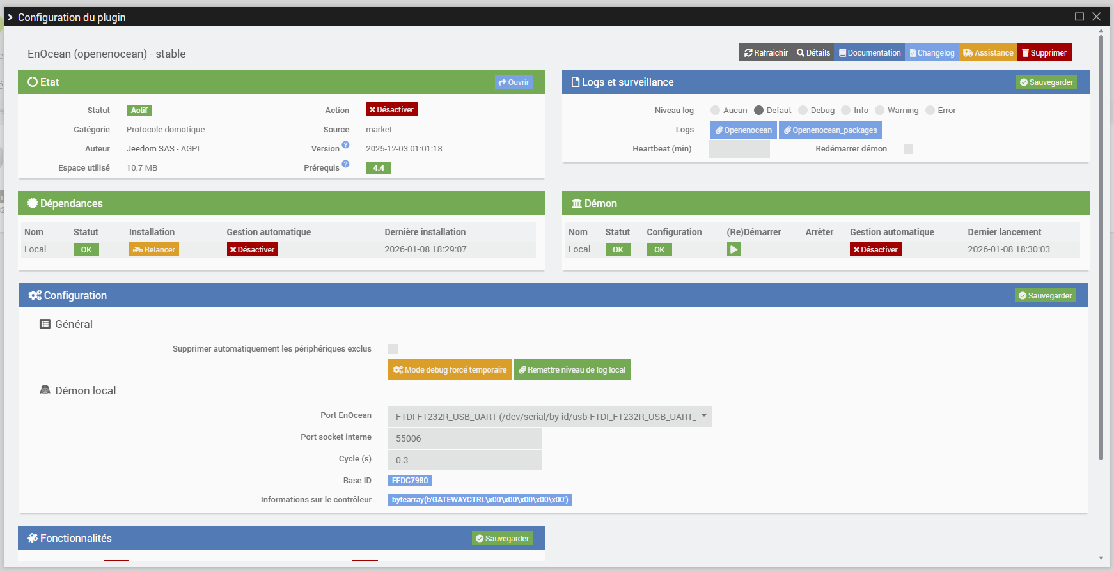Screen dimensions: 1114x572
Task: Show help tooltip icon beside Version
Action: coord(345,145)
